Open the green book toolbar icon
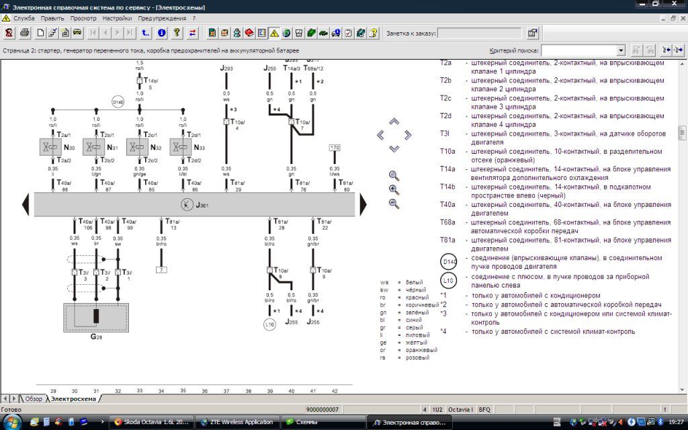This screenshot has height=430, width=688. [x=311, y=33]
